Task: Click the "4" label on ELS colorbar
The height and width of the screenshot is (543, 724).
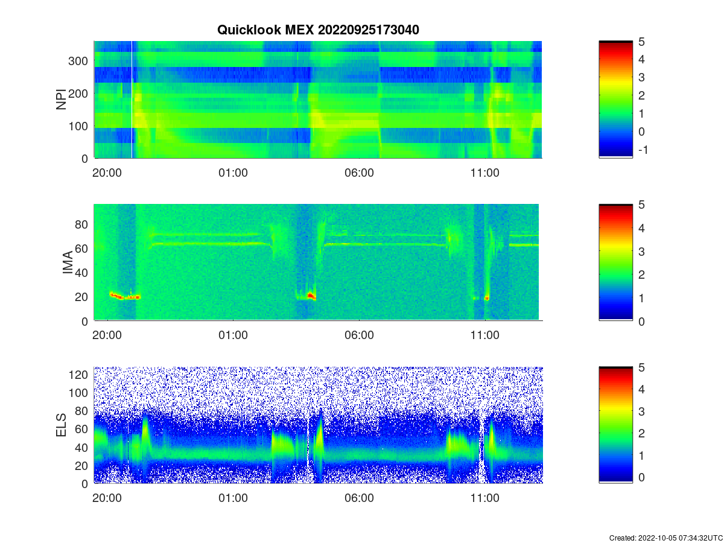Action: tap(641, 389)
